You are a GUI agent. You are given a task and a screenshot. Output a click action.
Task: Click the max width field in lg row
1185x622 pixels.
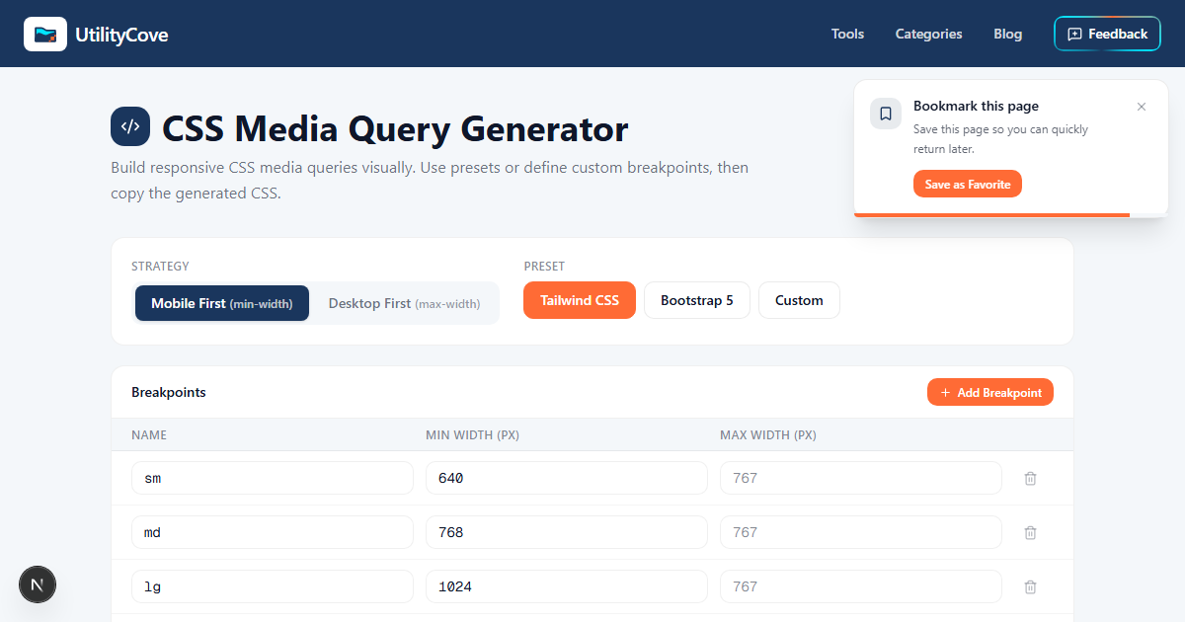861,586
